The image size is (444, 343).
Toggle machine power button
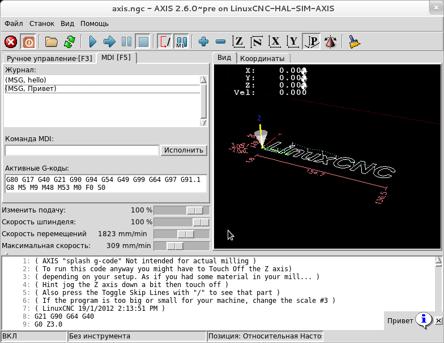click(28, 42)
